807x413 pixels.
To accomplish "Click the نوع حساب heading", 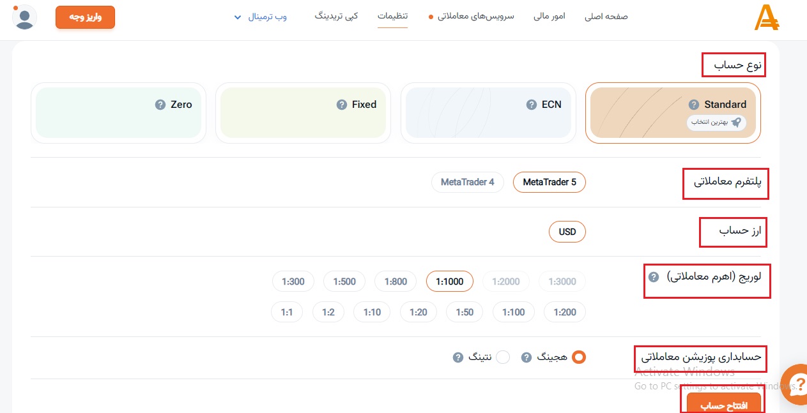I will point(738,65).
